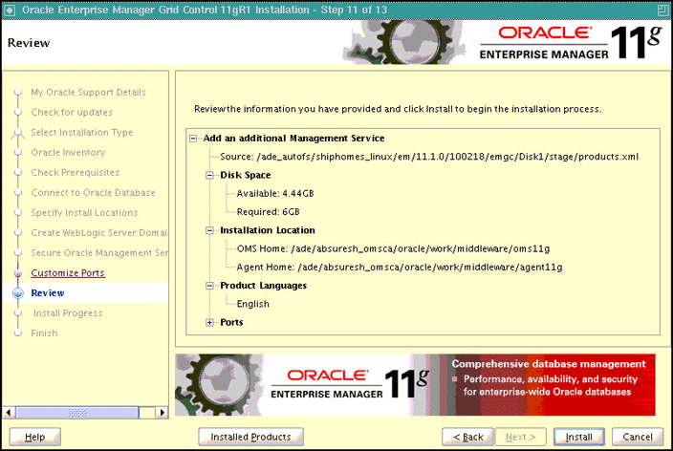Image resolution: width=673 pixels, height=451 pixels.
Task: Collapse the Product Languages node
Action: [209, 286]
